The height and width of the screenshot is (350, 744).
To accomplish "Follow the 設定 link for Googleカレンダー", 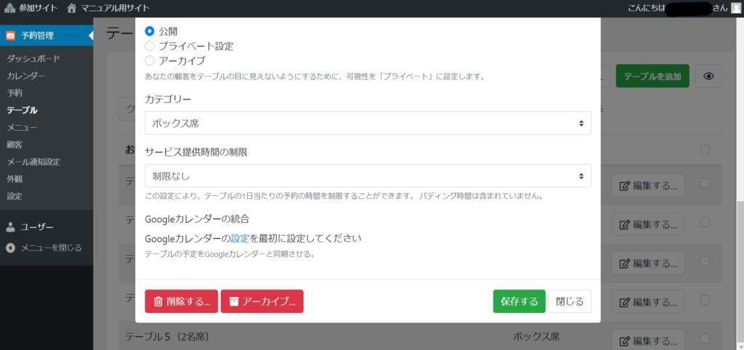I will point(240,238).
